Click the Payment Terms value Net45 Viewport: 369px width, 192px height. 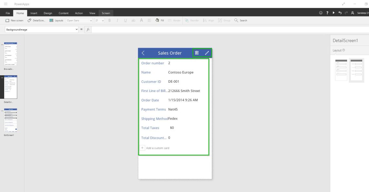[x=173, y=109]
